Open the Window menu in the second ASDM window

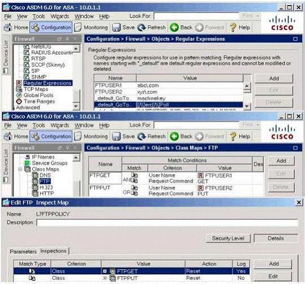click(84, 125)
